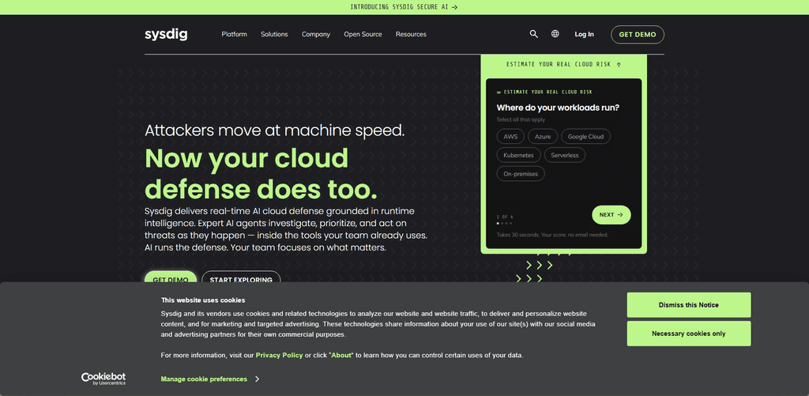Image resolution: width=809 pixels, height=396 pixels.
Task: Open the site search magnifier icon
Action: (534, 34)
